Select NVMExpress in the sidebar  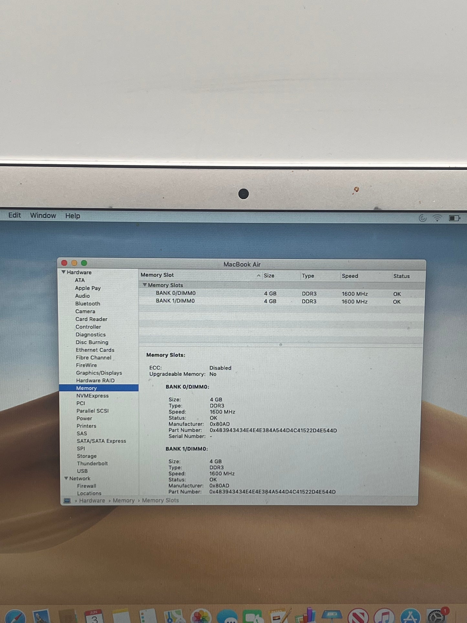point(92,396)
